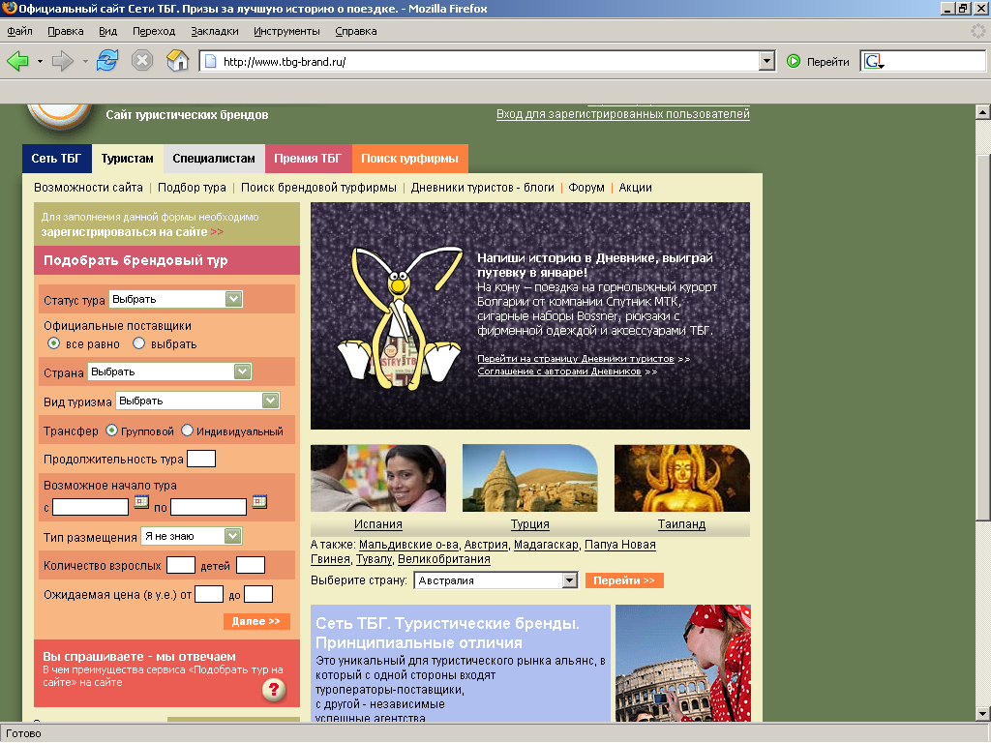Open Вход для зарегистрированных пользователей link

click(622, 114)
